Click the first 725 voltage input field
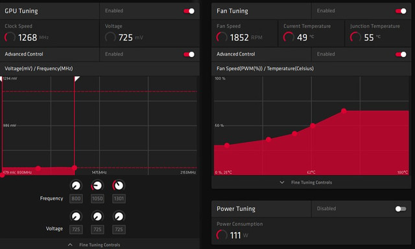Viewport: 415px width, 249px height. click(76, 230)
